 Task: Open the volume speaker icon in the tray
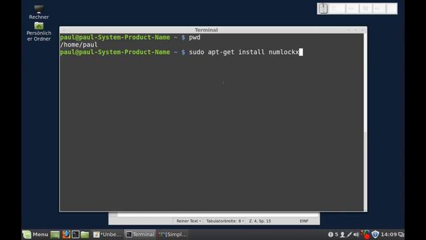pyautogui.click(x=356, y=234)
